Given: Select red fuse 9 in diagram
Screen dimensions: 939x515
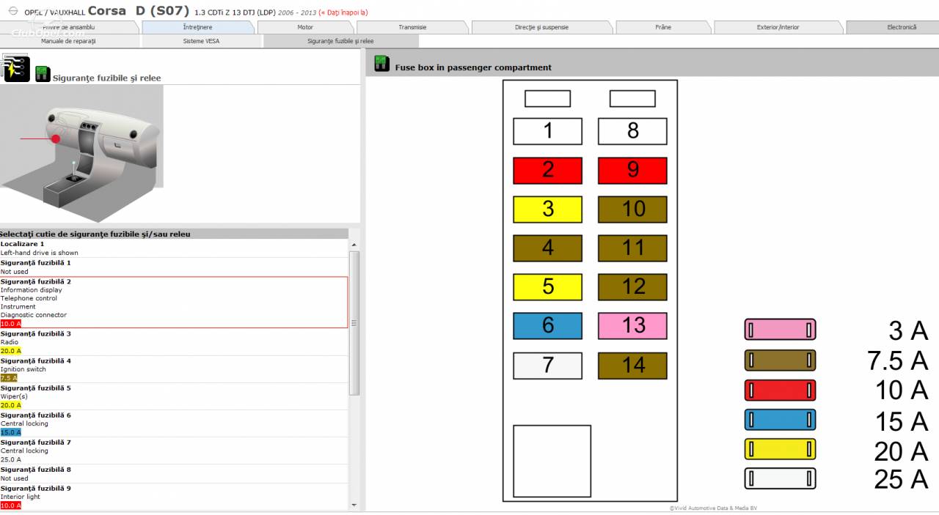Looking at the screenshot, I should (x=632, y=170).
